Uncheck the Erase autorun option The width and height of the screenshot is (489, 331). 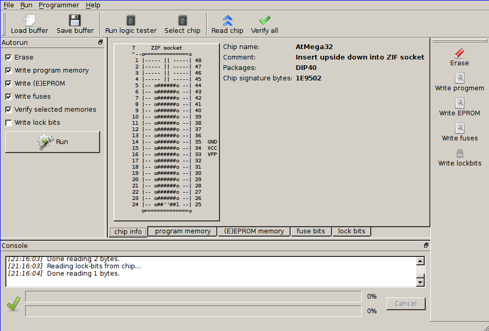click(x=8, y=57)
